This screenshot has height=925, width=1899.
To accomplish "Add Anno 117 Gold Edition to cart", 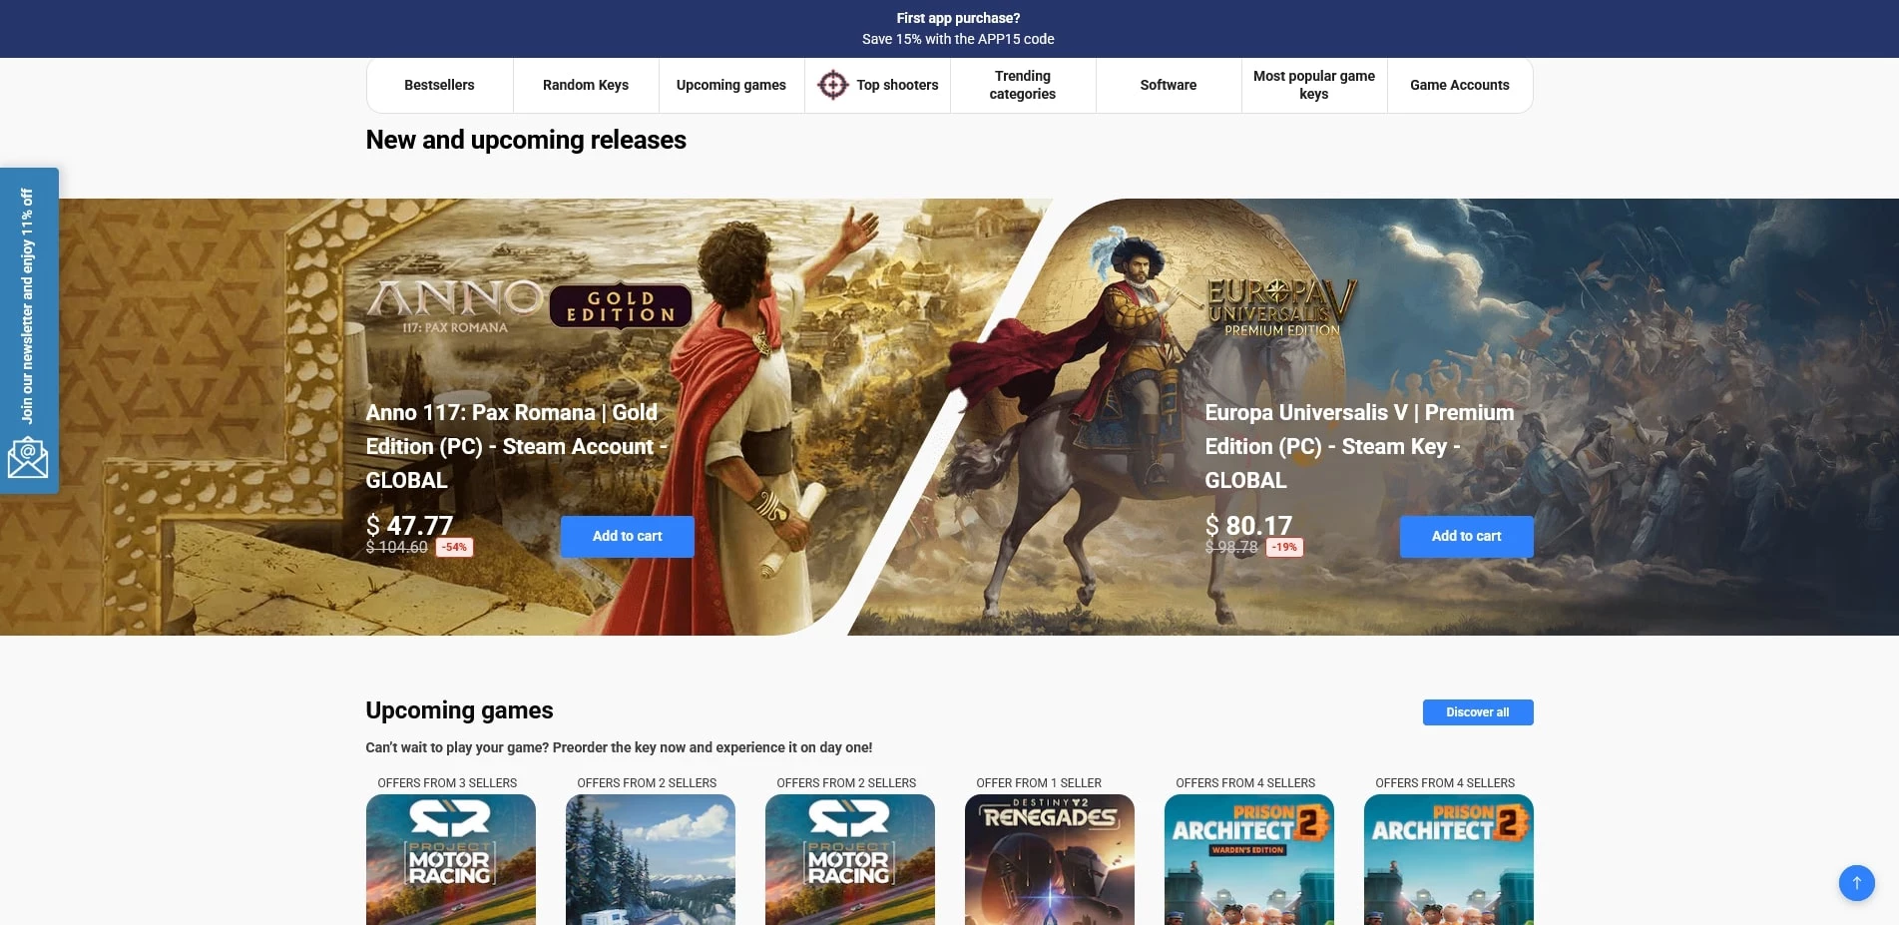I will click(627, 536).
